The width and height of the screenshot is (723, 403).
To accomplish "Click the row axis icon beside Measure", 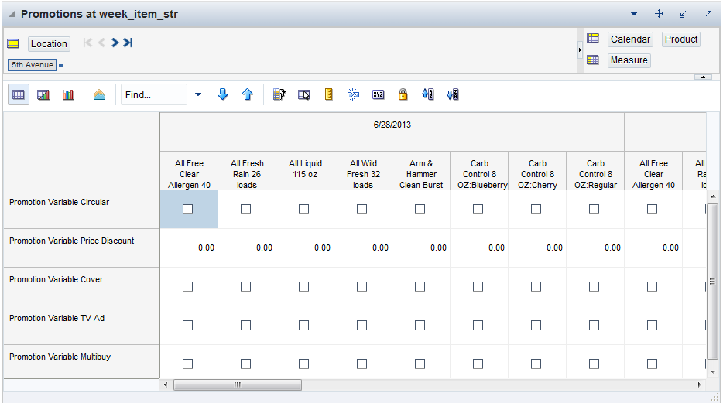I will tap(593, 60).
